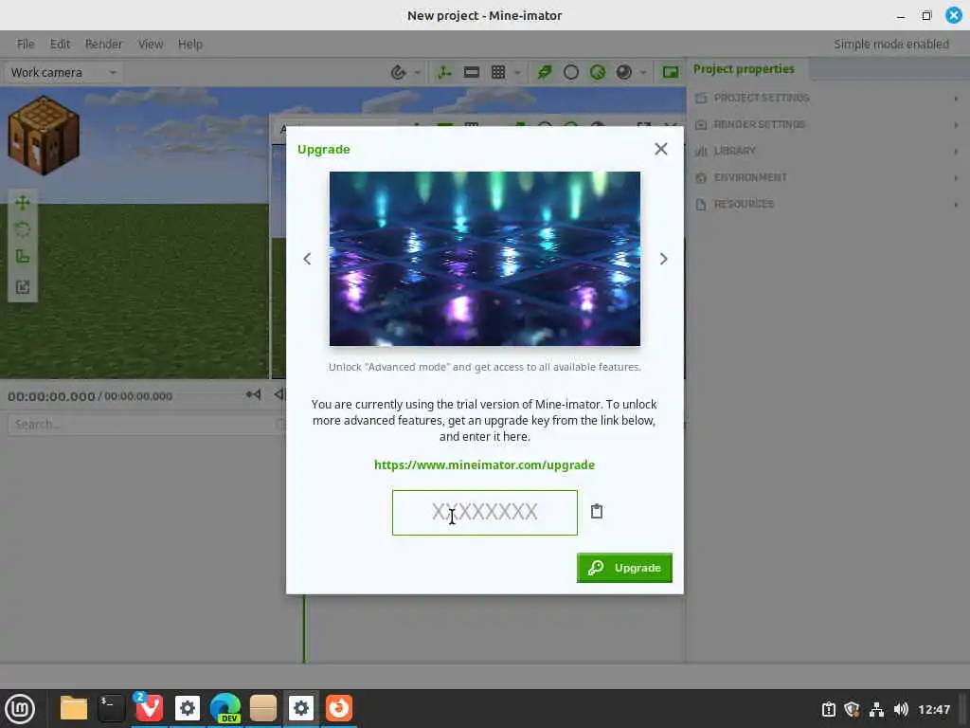Open Vivaldi browser from taskbar
The image size is (970, 728).
point(149,708)
